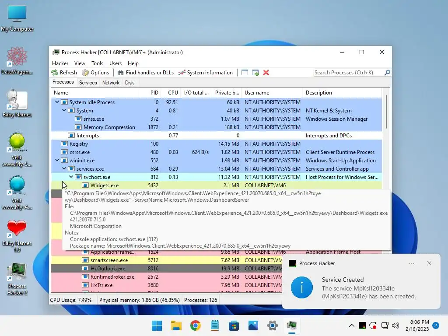The width and height of the screenshot is (448, 336).
Task: Dismiss the Service Created notification
Action: [x=429, y=263]
